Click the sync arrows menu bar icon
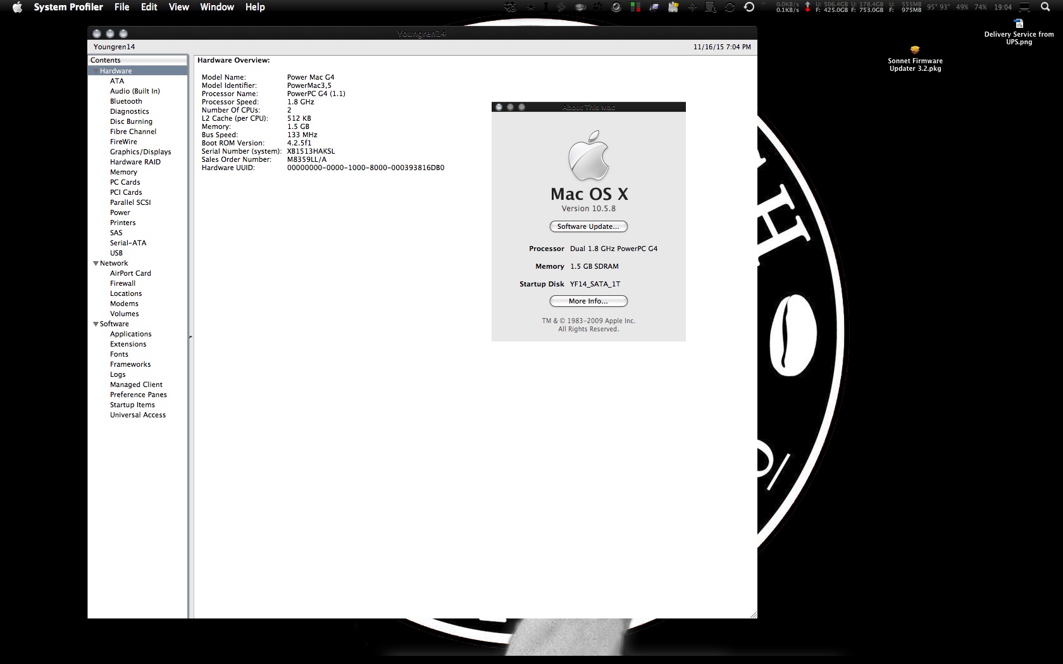The width and height of the screenshot is (1063, 664). (730, 7)
